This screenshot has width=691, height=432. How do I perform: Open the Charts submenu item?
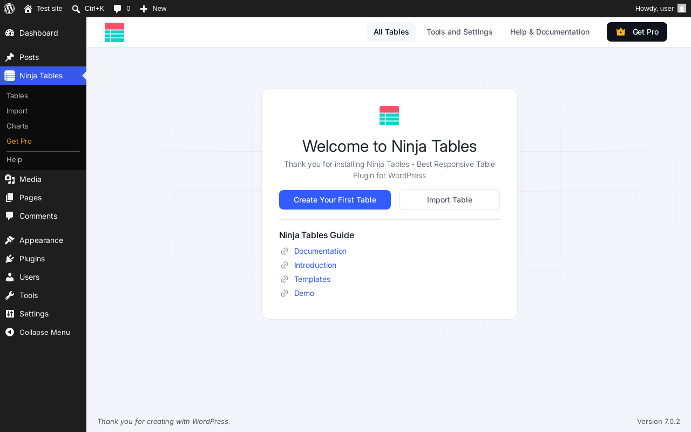point(43,126)
